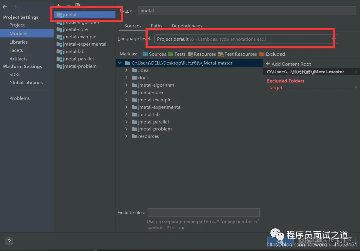Click Add Content Root
The image size is (360, 251).
288,64
